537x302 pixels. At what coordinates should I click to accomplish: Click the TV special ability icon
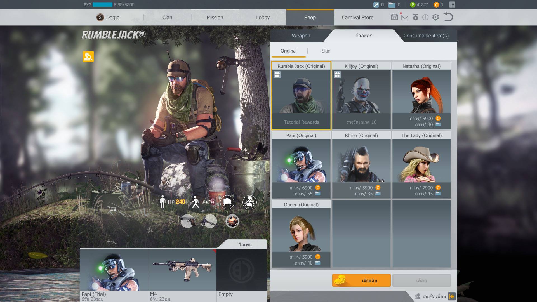(x=227, y=202)
